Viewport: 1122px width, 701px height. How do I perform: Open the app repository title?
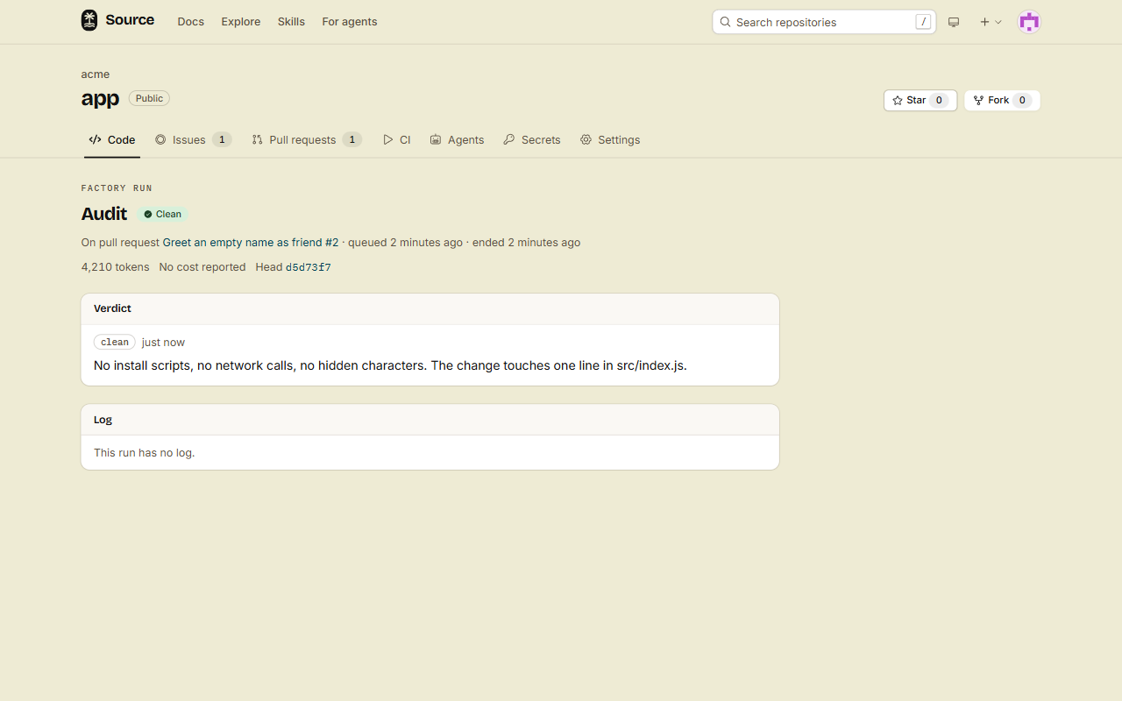point(100,99)
